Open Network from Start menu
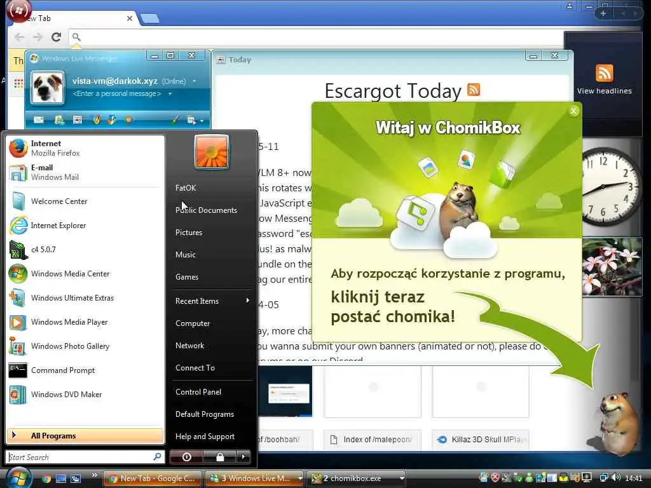 [x=189, y=345]
